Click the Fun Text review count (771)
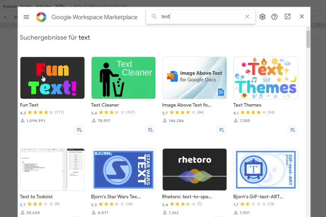 [59, 112]
